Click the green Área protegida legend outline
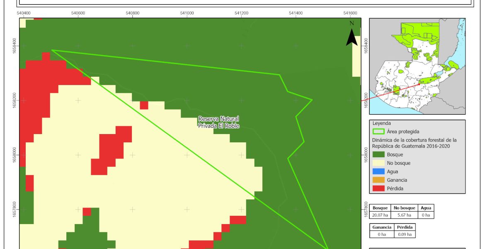The width and height of the screenshot is (485, 249). [x=378, y=132]
